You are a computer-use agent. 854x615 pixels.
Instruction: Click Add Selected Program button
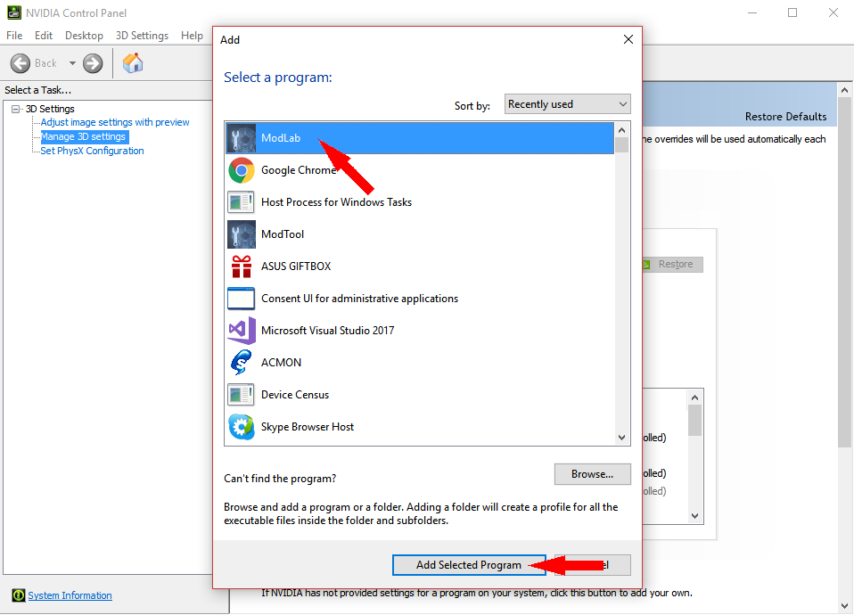click(x=469, y=565)
